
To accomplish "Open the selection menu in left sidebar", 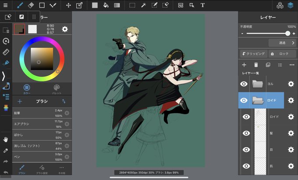I will point(6,30).
